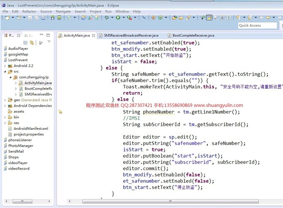Screen dimensions: 283x208
Task: Open the New dropdown arrow
Action: [x=13, y=17]
